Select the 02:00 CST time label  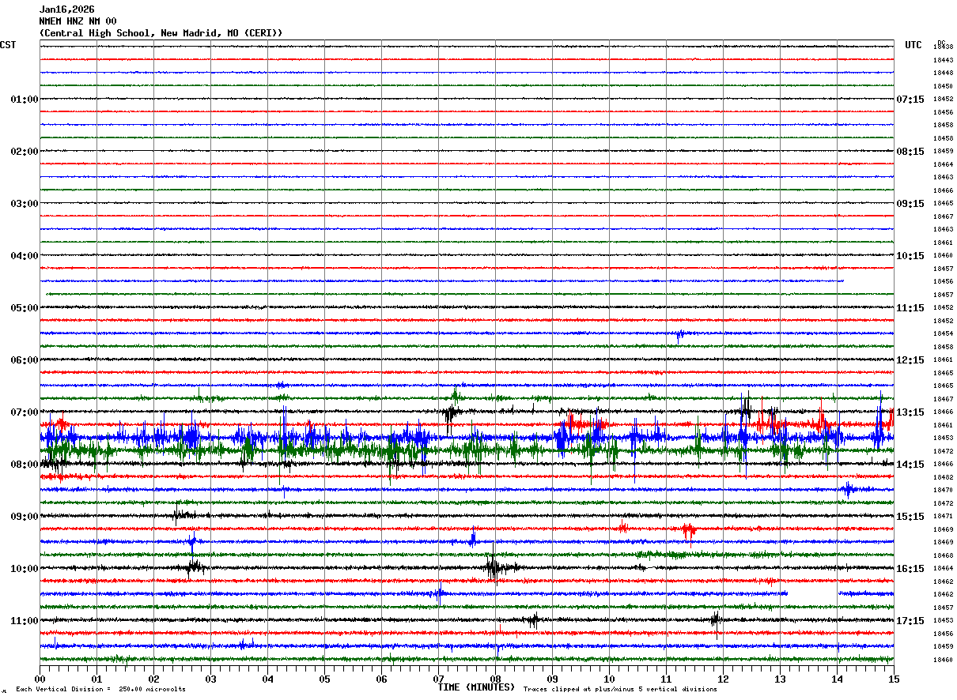pos(25,152)
